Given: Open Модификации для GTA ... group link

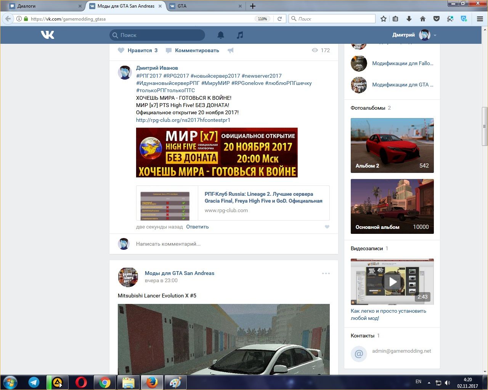Looking at the screenshot, I should [403, 85].
